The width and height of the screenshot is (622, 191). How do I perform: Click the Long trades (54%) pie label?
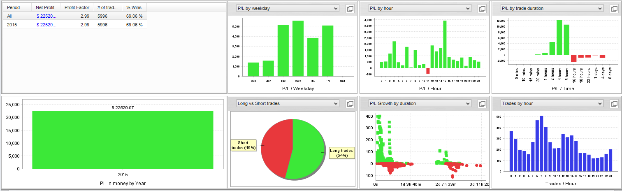[341, 153]
